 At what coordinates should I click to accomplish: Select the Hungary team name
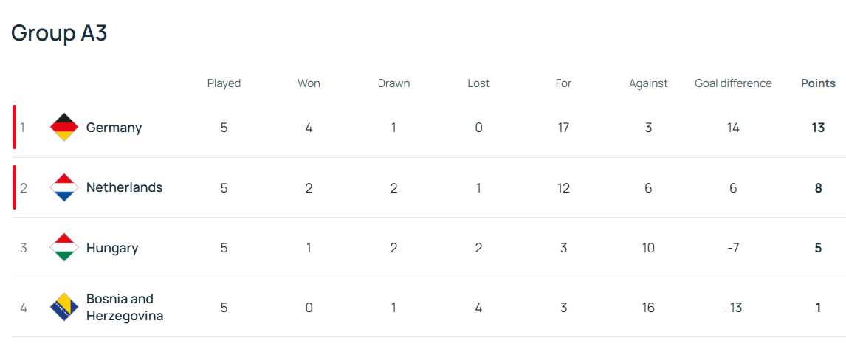pyautogui.click(x=112, y=248)
